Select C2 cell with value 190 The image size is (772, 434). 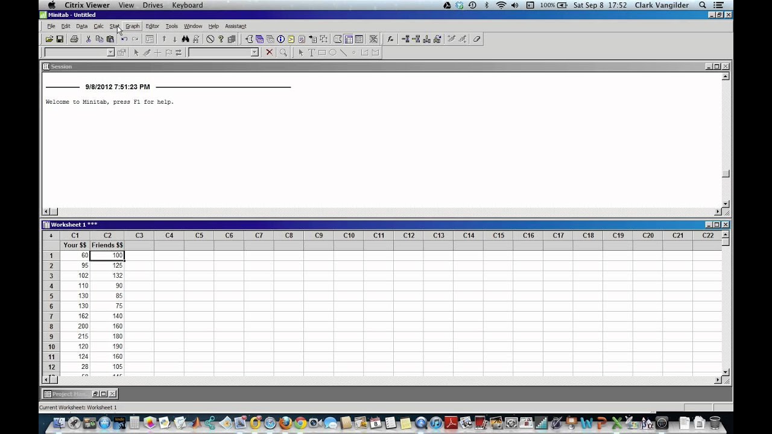[107, 347]
